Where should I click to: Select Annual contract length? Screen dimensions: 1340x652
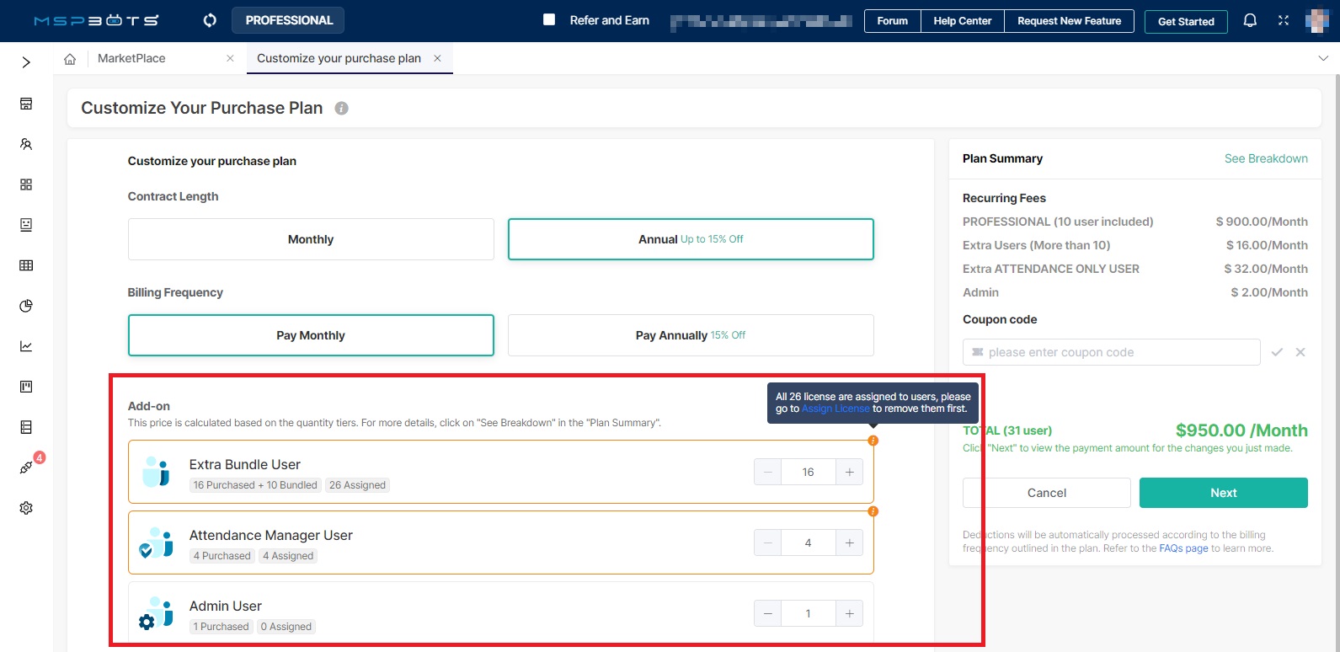point(691,239)
